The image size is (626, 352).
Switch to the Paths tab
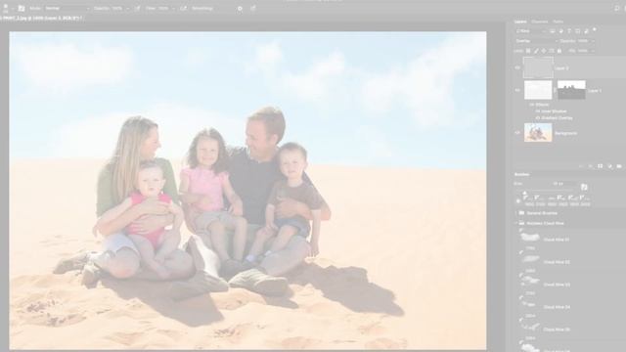point(559,22)
